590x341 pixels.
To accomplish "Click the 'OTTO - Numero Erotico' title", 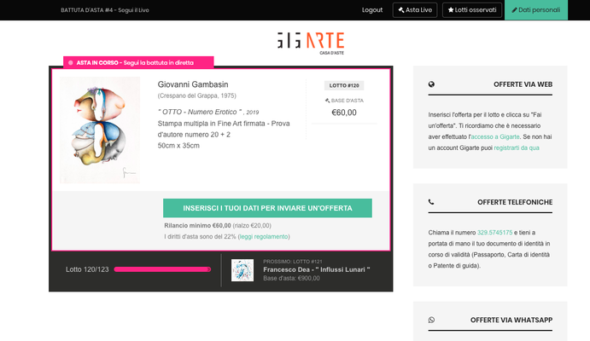I will coord(200,112).
